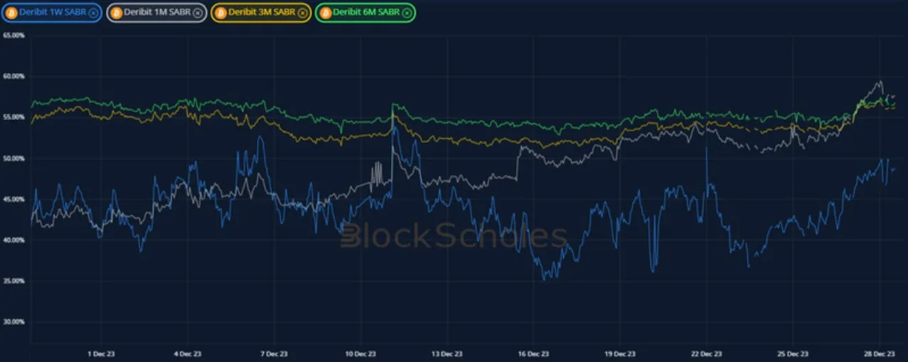
Task: Remove the Deribit 6M SABR series
Action: [406, 13]
